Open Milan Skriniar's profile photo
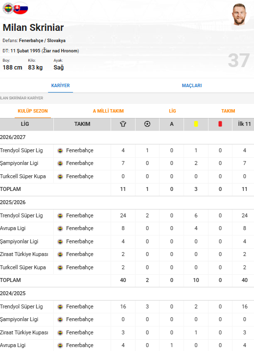254x351 pixels. click(x=239, y=14)
